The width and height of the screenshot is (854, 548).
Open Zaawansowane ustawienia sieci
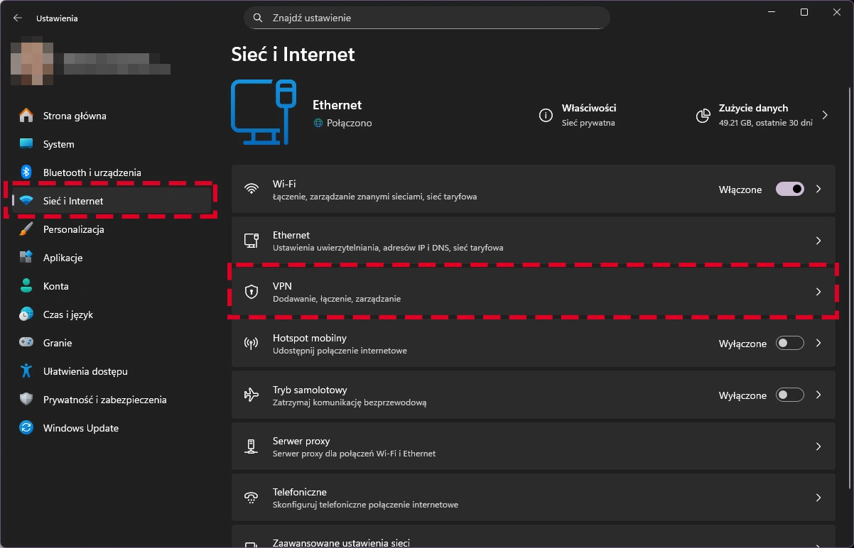point(341,543)
